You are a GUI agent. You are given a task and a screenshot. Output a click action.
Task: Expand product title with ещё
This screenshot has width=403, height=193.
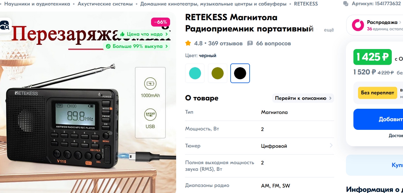point(329,30)
